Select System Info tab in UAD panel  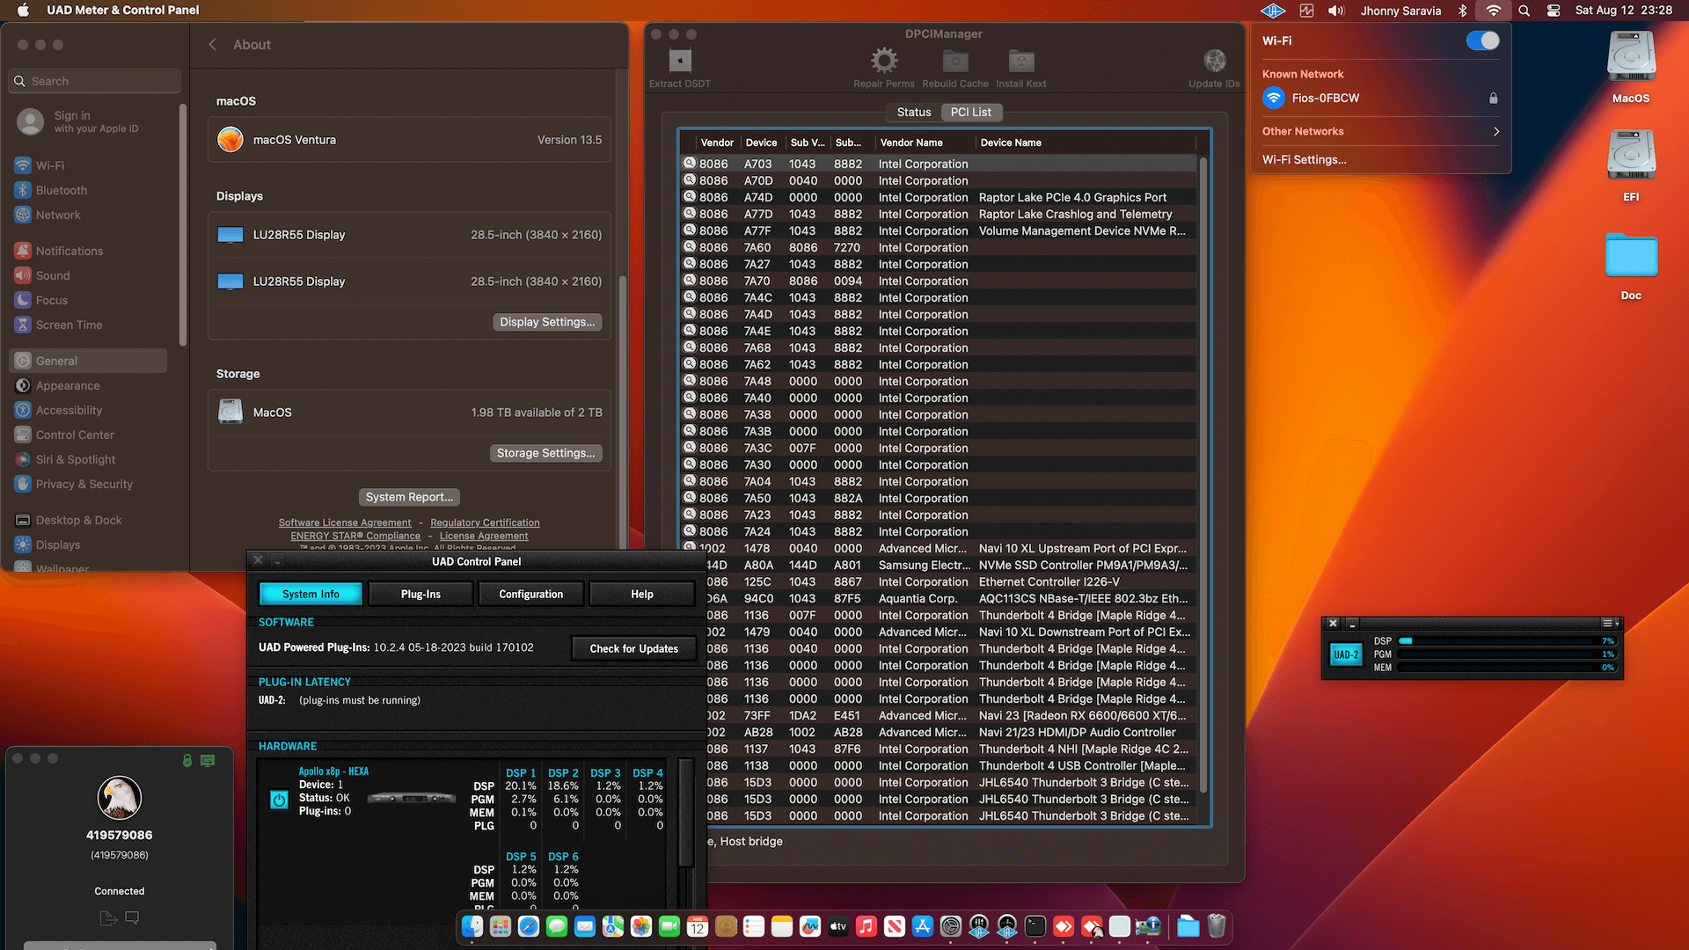311,594
